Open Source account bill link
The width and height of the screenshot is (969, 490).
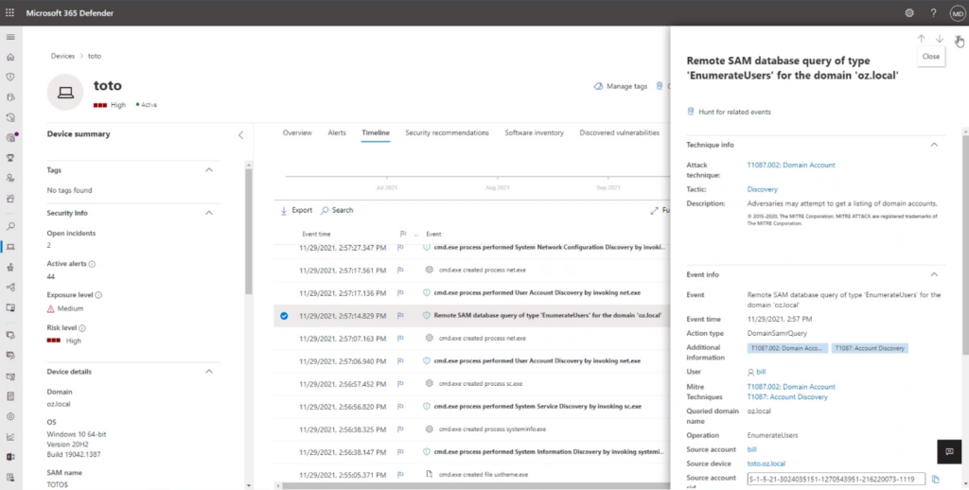point(751,449)
